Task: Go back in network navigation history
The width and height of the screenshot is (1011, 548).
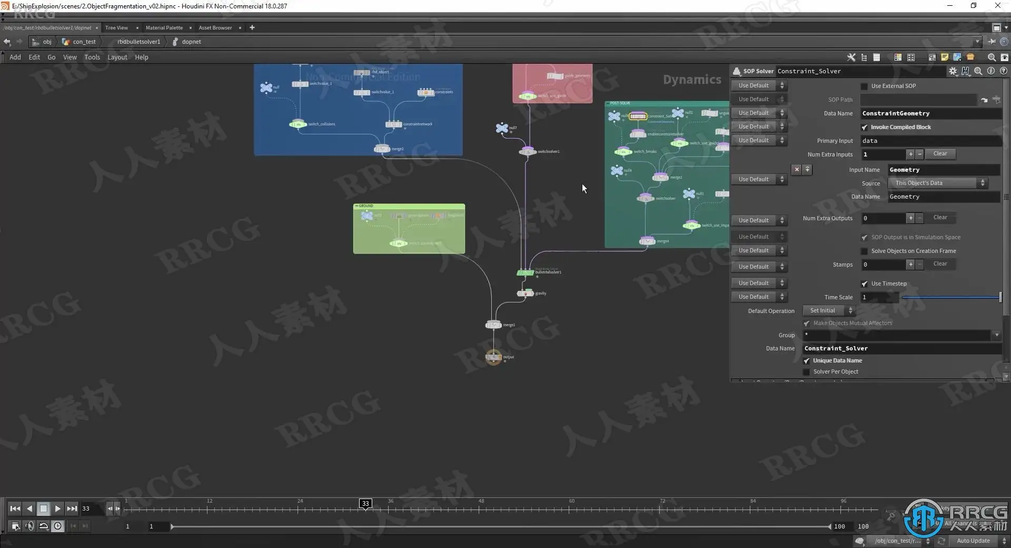Action: 7,42
